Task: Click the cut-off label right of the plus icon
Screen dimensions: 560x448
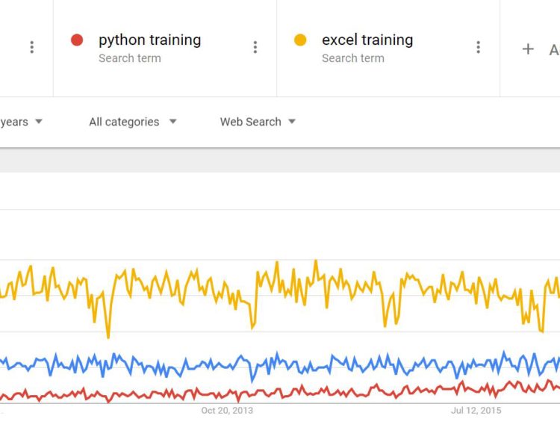Action: click(x=554, y=49)
